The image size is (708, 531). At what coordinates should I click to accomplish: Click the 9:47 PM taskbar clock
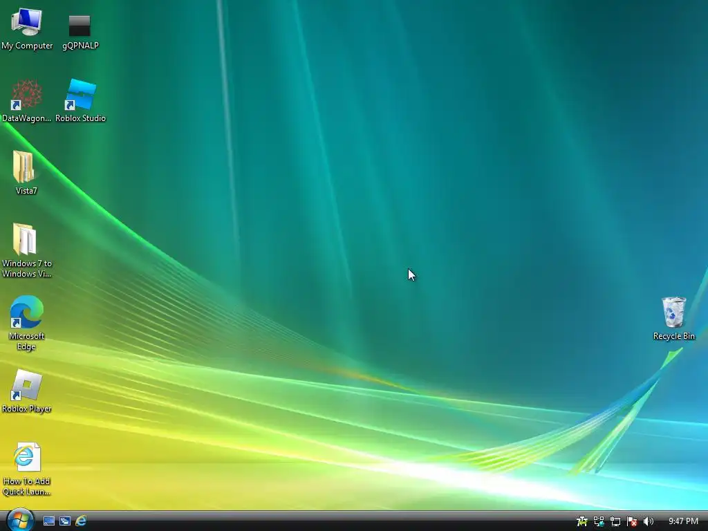click(x=683, y=521)
